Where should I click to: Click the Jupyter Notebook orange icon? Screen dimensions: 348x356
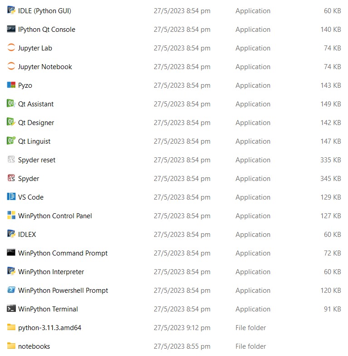[x=11, y=66]
